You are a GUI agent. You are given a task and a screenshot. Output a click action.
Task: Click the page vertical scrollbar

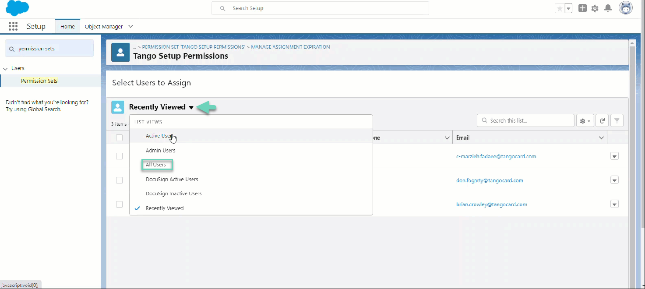pyautogui.click(x=632, y=164)
